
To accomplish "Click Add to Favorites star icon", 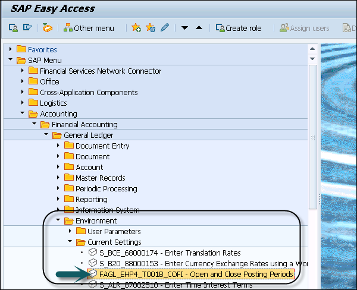I will tap(136, 28).
